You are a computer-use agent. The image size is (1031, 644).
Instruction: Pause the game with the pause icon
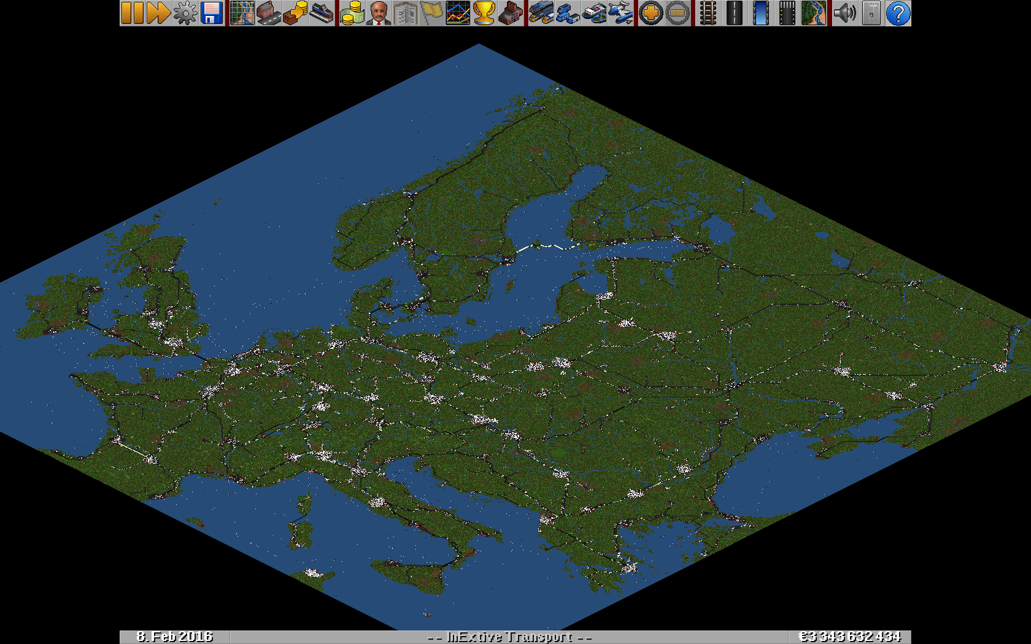pyautogui.click(x=133, y=13)
